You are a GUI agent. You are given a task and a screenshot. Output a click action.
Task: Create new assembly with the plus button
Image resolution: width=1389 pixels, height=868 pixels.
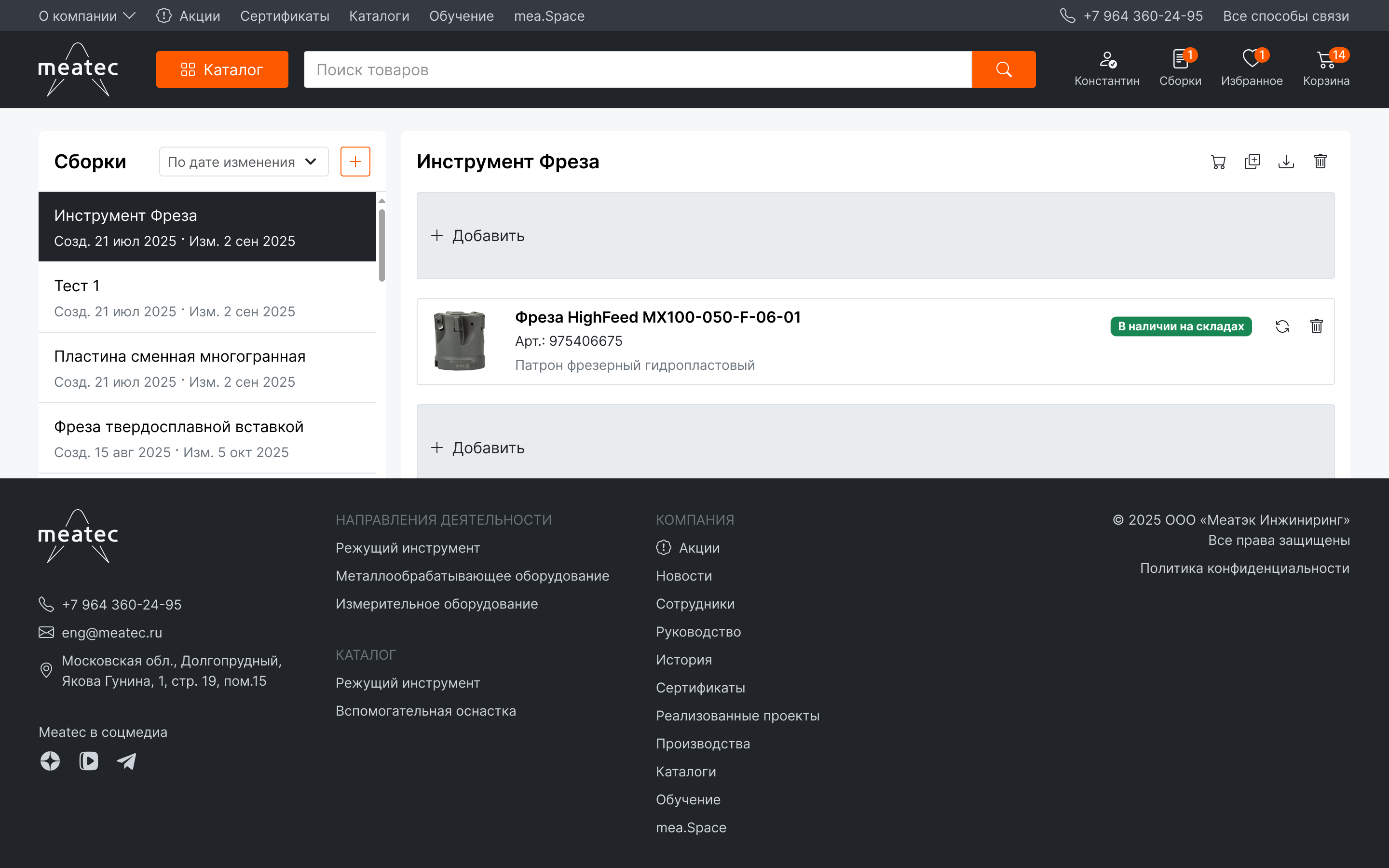(355, 162)
